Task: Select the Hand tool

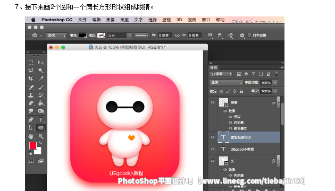Action: point(31,136)
